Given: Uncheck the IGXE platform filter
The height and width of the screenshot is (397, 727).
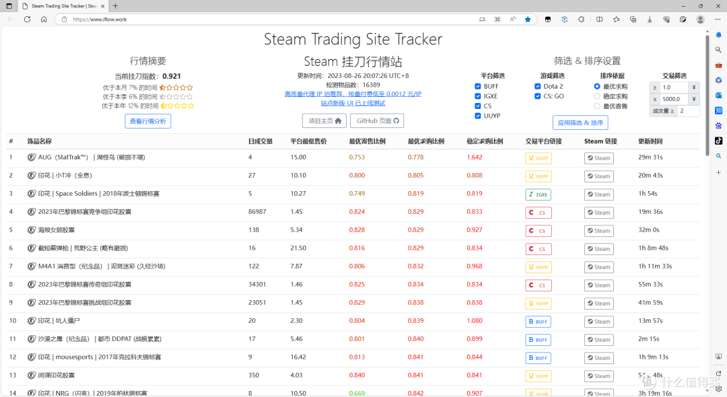Looking at the screenshot, I should 477,96.
